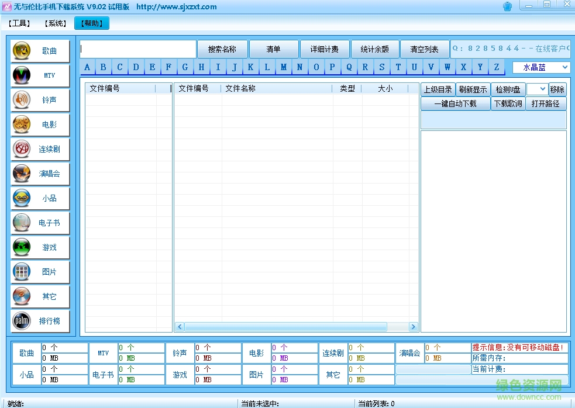Select the 连续剧 TV series icon
This screenshot has width=575, height=408.
[x=22, y=150]
